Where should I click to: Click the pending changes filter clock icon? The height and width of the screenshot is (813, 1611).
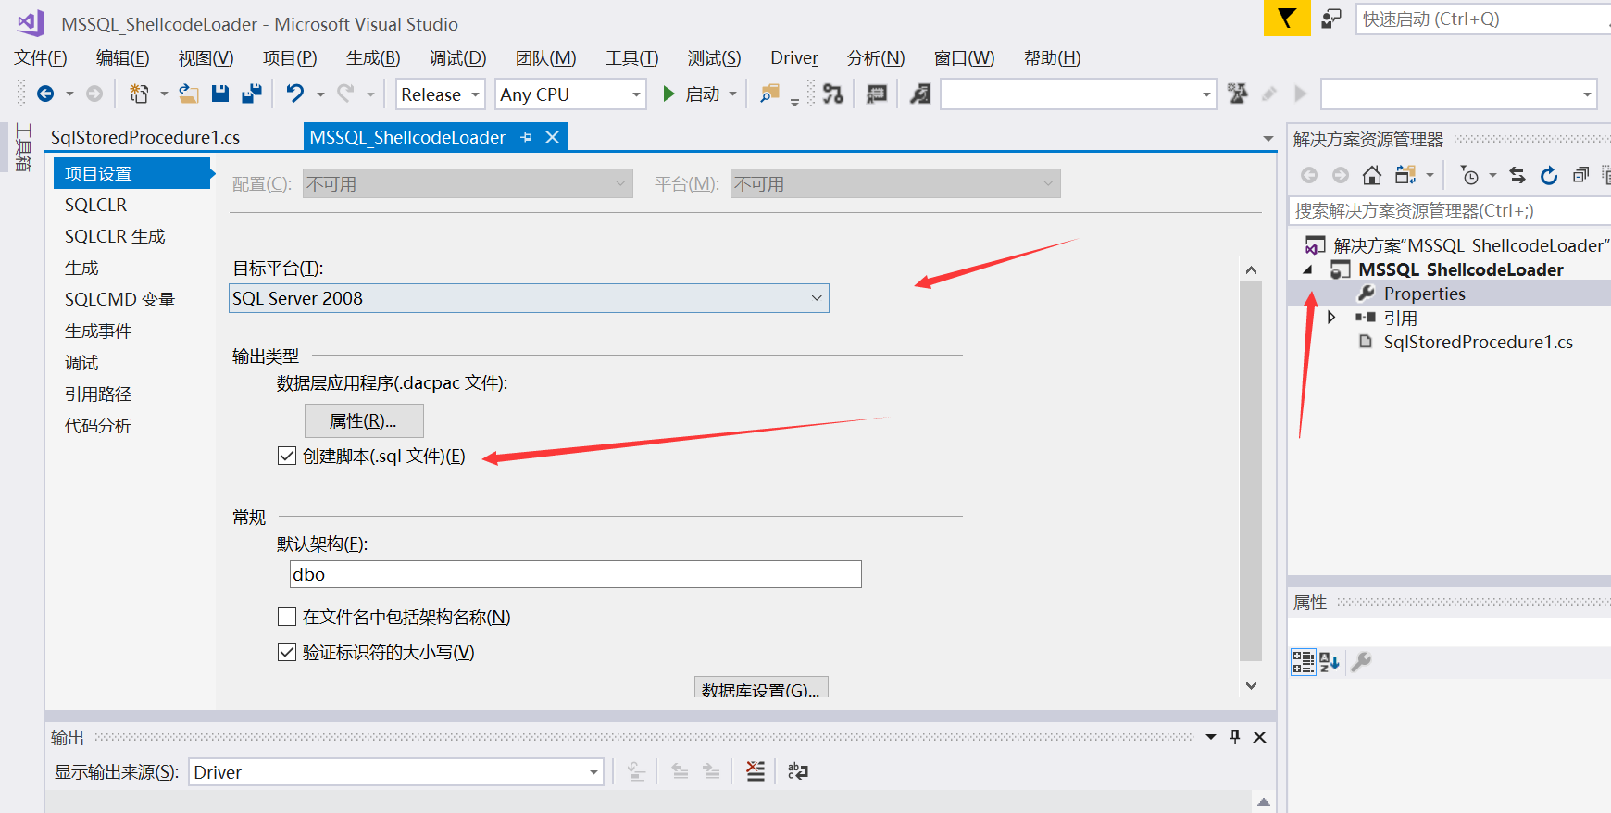tap(1469, 175)
